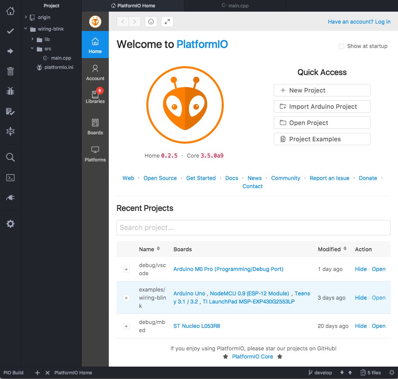Screen dimensions: 398x379
Task: Expand the debug/vscode project row
Action: click(126, 269)
